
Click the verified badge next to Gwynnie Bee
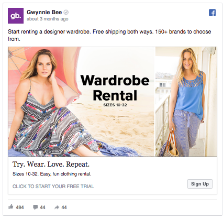click(x=66, y=12)
